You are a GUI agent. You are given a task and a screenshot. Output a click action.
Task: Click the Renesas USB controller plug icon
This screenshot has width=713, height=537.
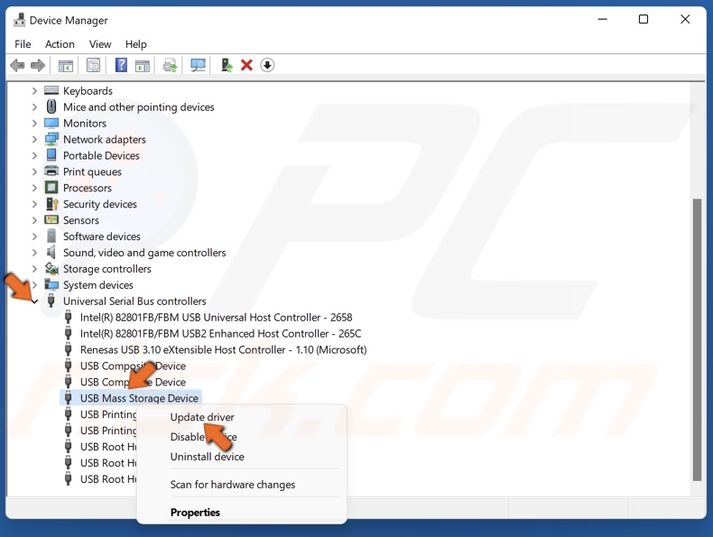click(x=69, y=349)
